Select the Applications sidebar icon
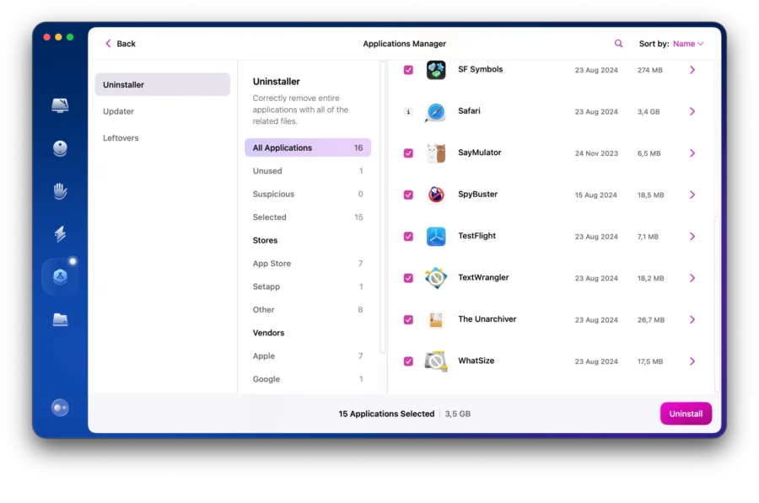The height and width of the screenshot is (503, 759). pos(60,276)
